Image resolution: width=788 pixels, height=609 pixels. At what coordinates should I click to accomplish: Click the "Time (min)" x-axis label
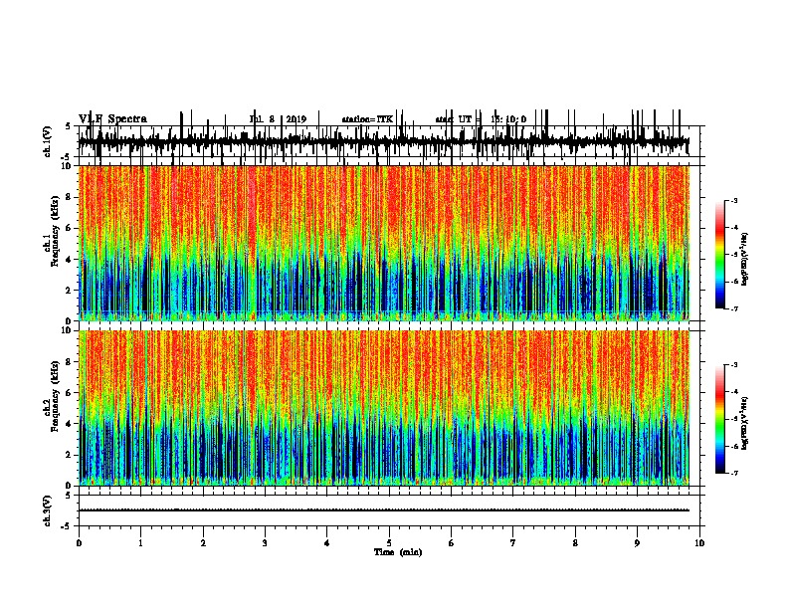pos(398,552)
